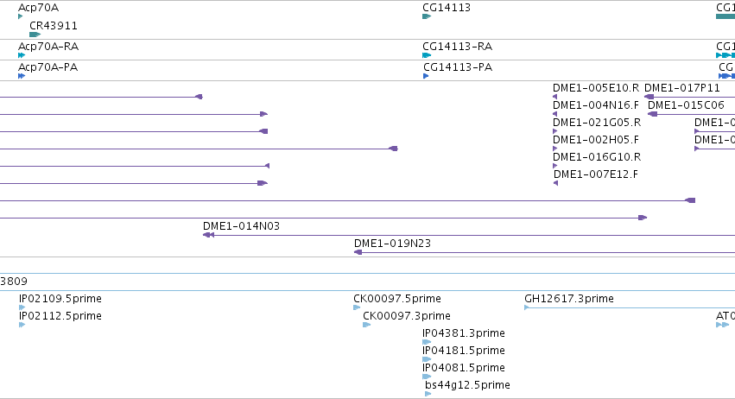Open the IP04181.5prime EST label
This screenshot has height=399, width=735.
[464, 351]
